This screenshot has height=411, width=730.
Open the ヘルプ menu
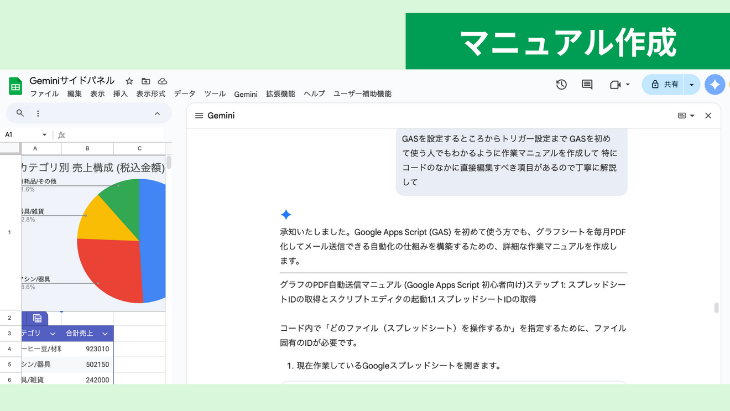click(314, 94)
